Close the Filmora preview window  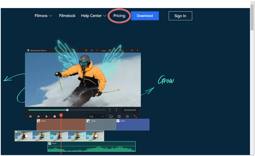(x=138, y=50)
